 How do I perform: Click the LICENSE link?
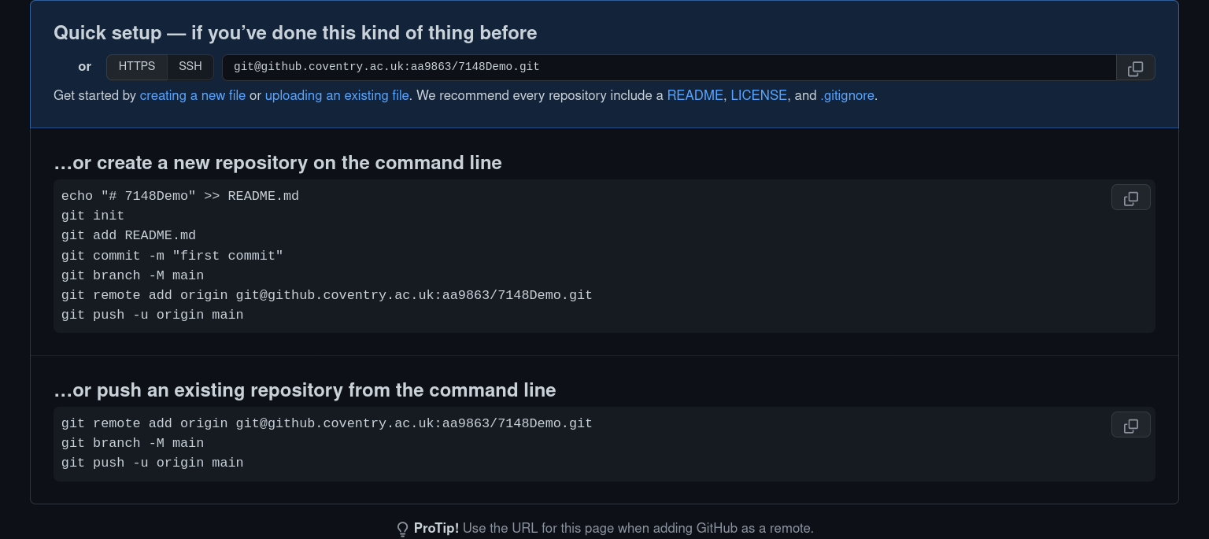[759, 96]
